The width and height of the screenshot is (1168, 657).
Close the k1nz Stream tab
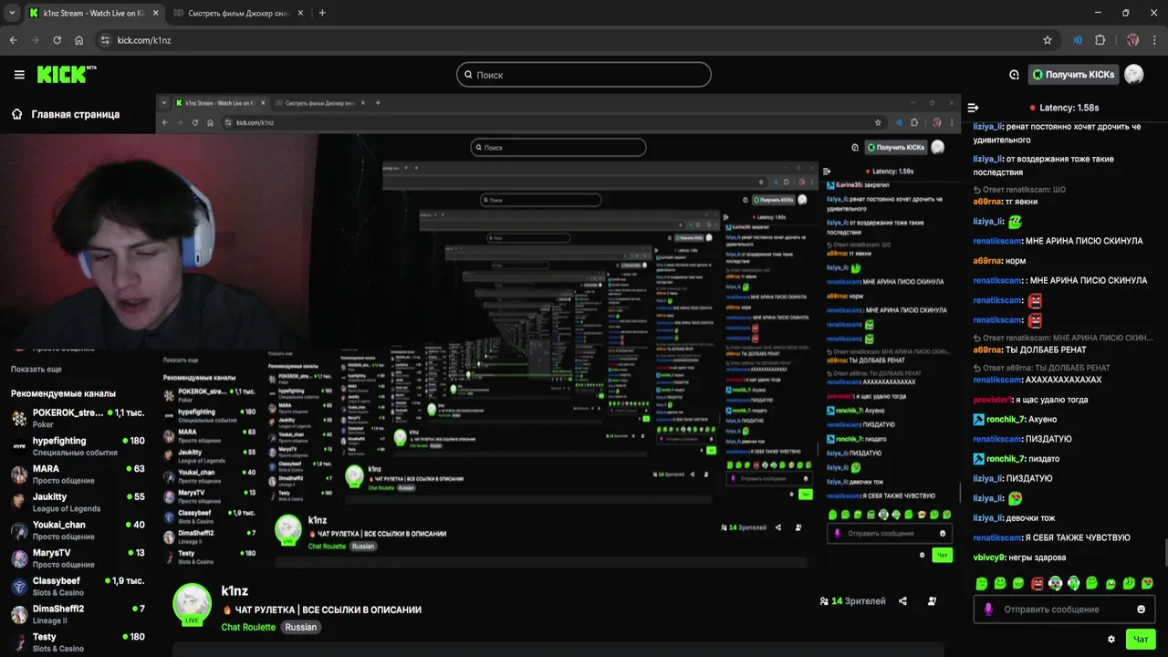tap(154, 13)
